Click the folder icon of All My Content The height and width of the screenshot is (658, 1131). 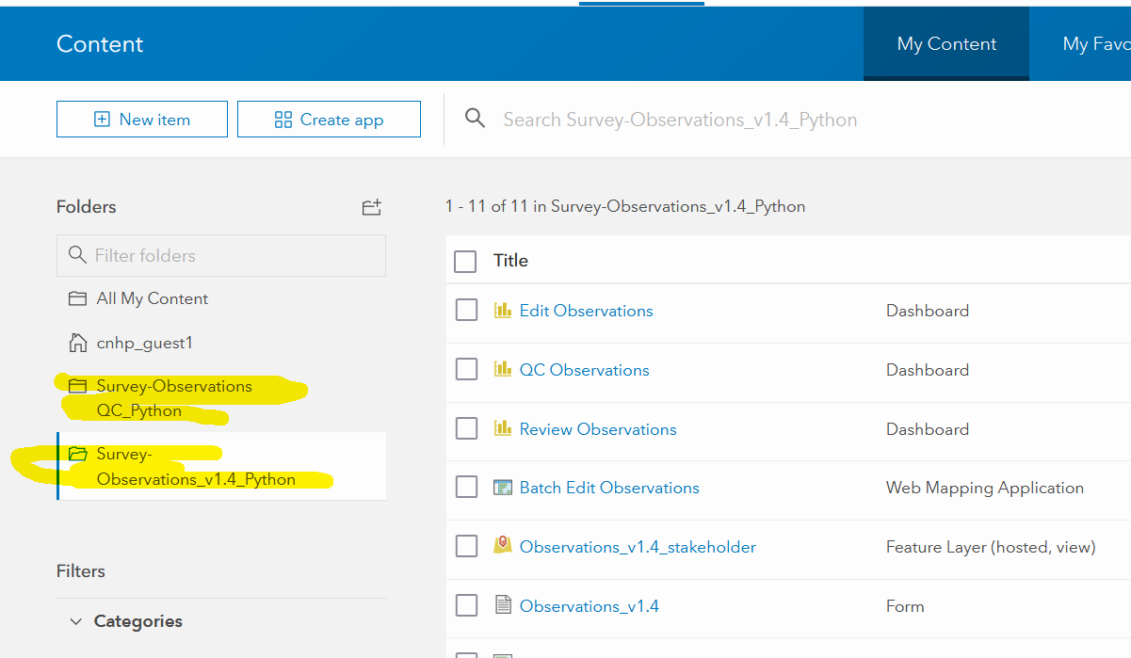(x=77, y=298)
